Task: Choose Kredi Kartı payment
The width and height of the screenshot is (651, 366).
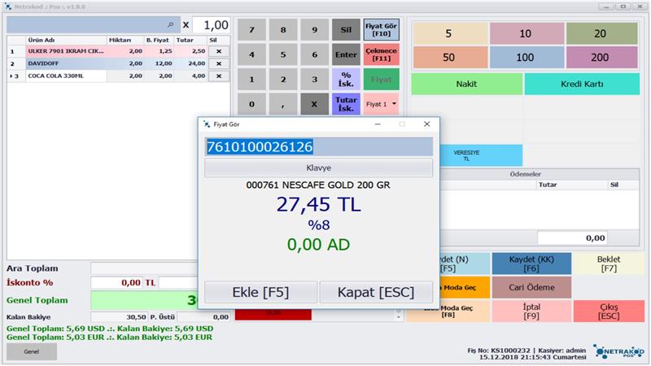Action: [582, 84]
